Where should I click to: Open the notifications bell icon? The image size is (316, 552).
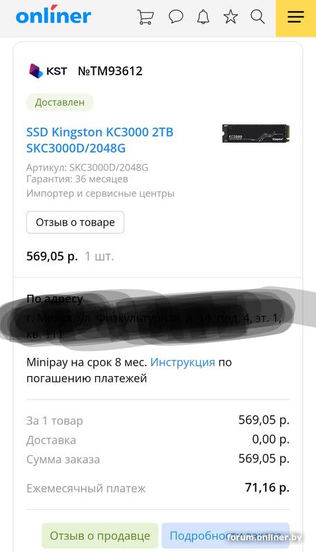click(203, 17)
